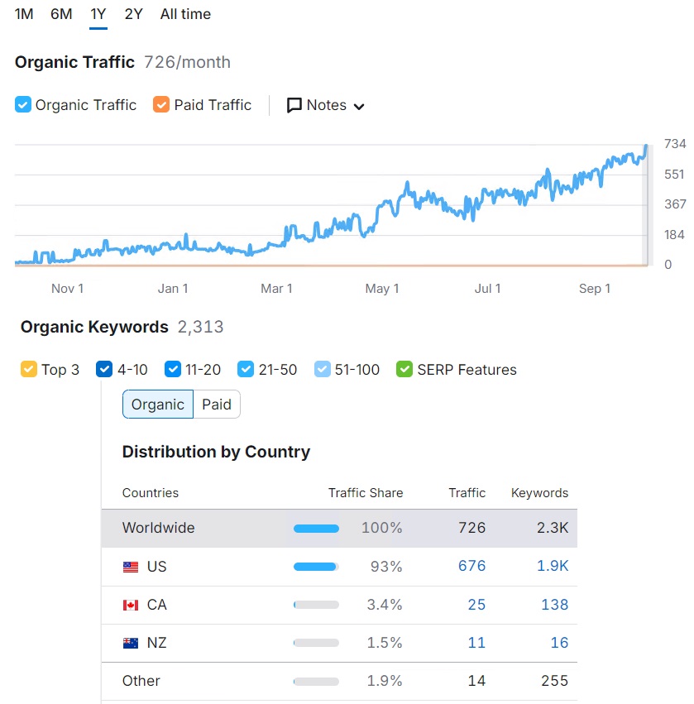Toggle the 21-50 positions checkbox
This screenshot has height=704, width=694.
click(x=246, y=369)
